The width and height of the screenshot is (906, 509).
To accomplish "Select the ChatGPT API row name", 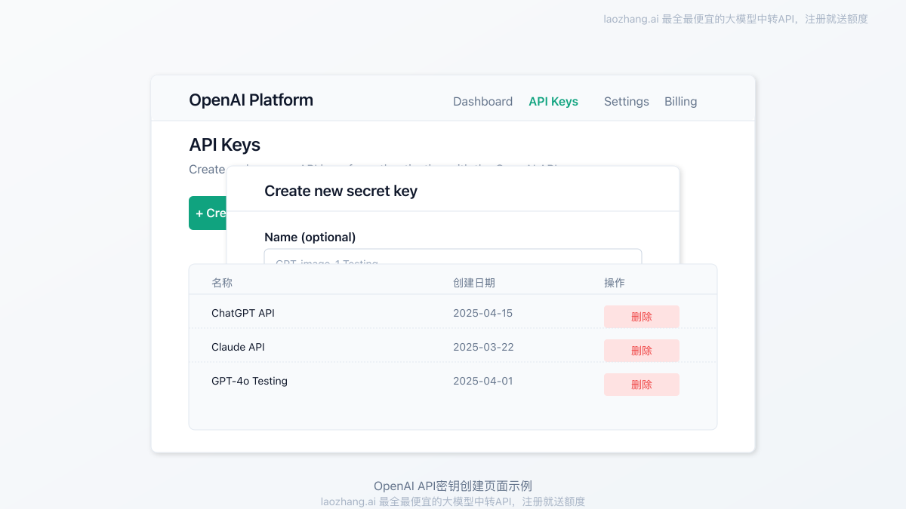I will click(243, 313).
